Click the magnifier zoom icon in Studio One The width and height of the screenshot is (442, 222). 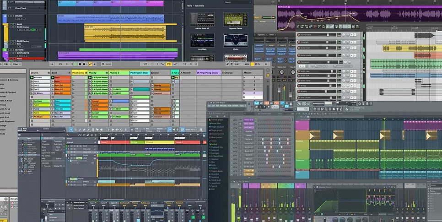coord(122,130)
